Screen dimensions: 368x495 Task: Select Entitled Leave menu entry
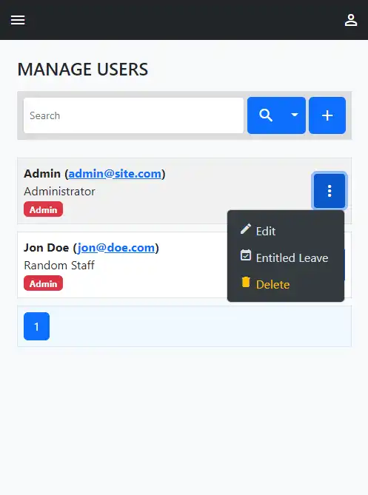coord(286,257)
